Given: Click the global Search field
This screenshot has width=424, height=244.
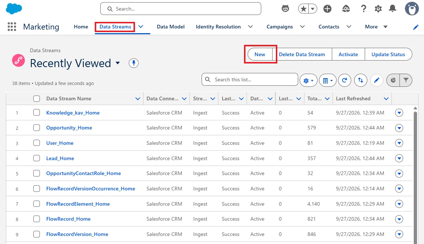Looking at the screenshot, I should [x=181, y=9].
